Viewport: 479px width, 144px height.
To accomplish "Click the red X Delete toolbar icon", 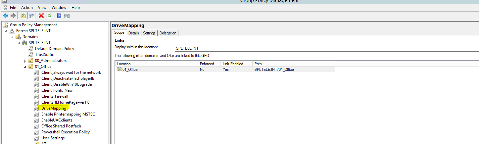I will [x=41, y=16].
